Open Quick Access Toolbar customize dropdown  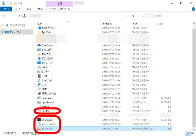point(19,3)
